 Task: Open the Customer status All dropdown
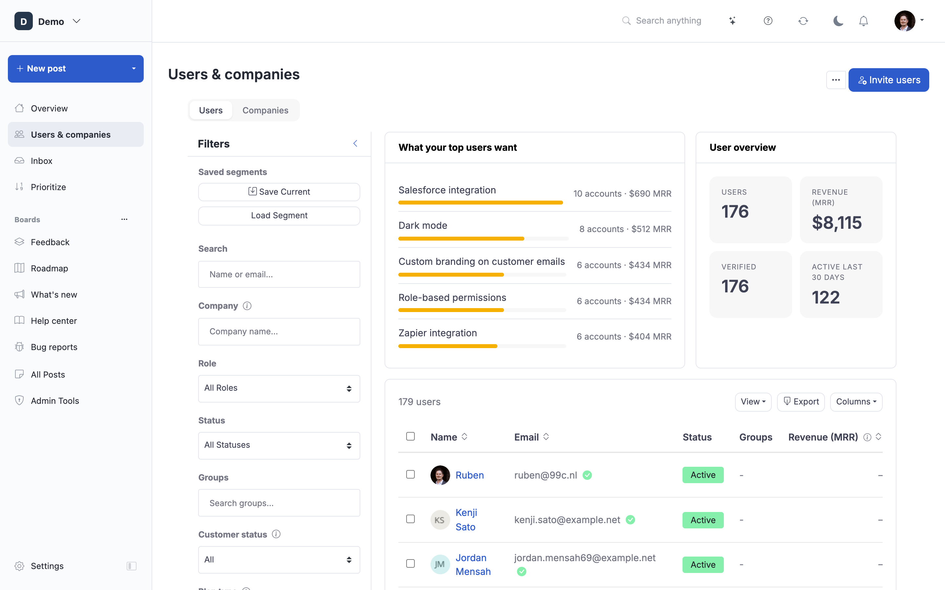279,560
